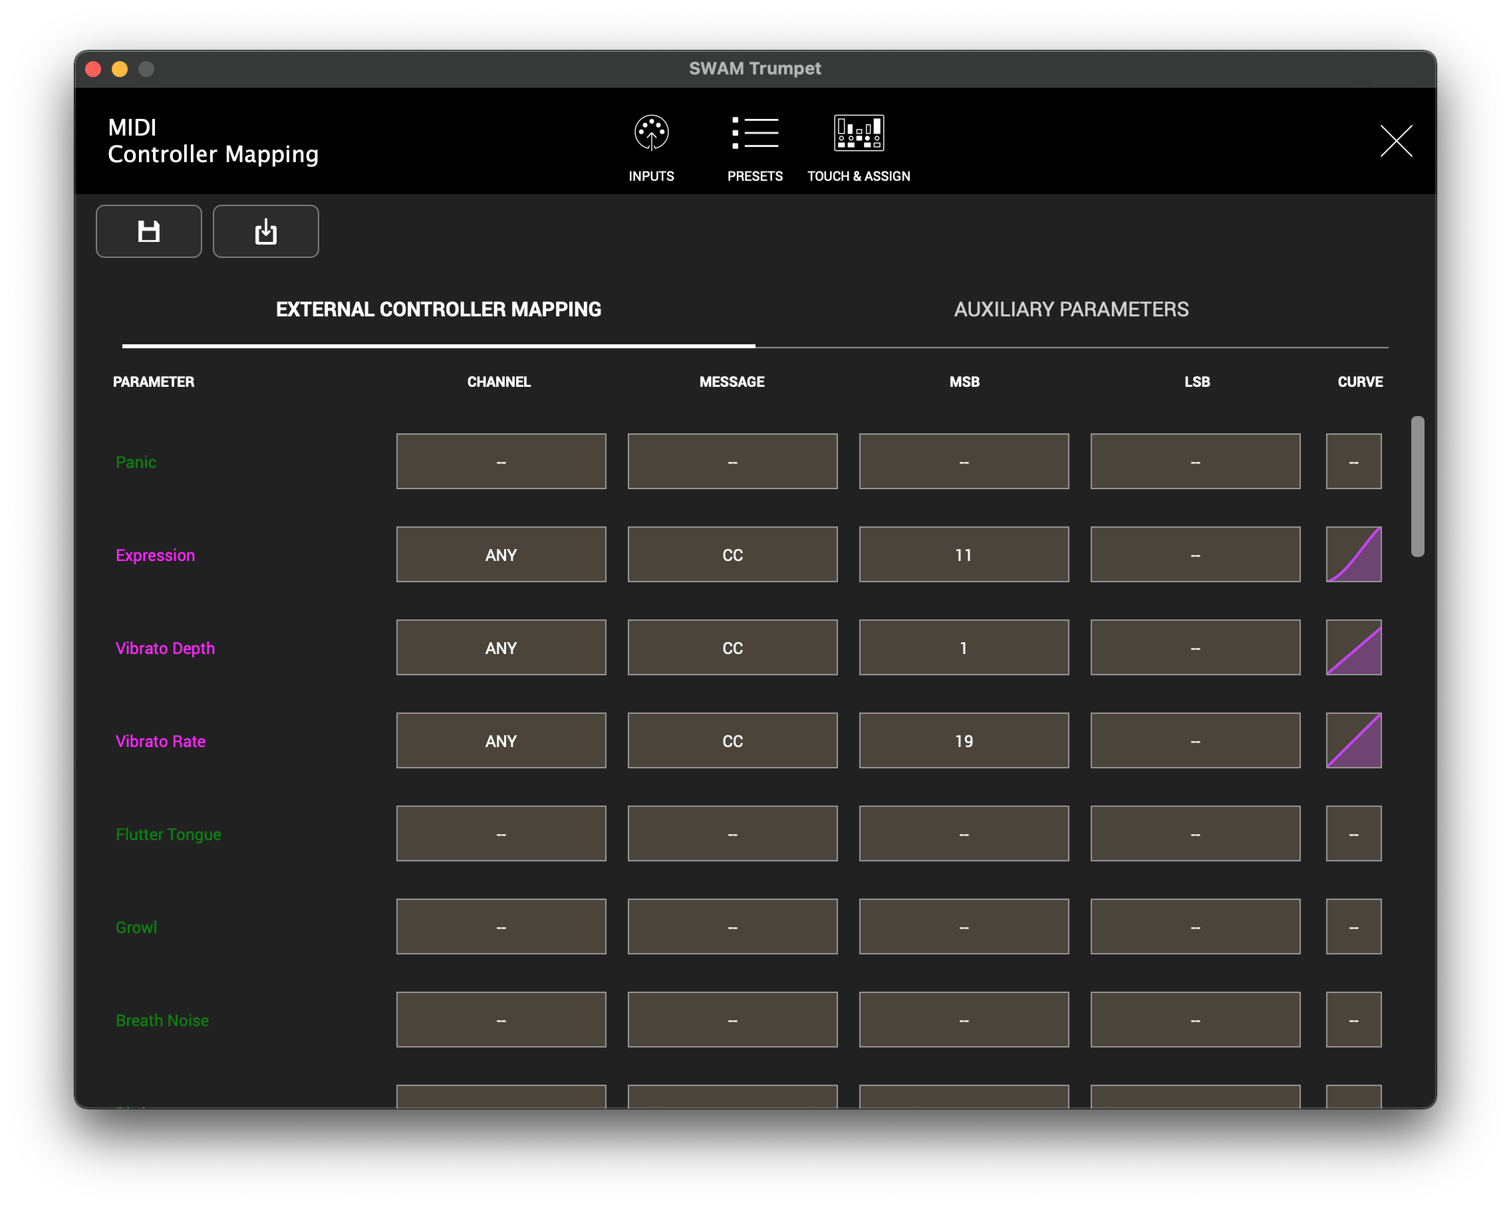Image resolution: width=1511 pixels, height=1207 pixels.
Task: Select Vibrato Depth MSB value 1
Action: point(964,647)
